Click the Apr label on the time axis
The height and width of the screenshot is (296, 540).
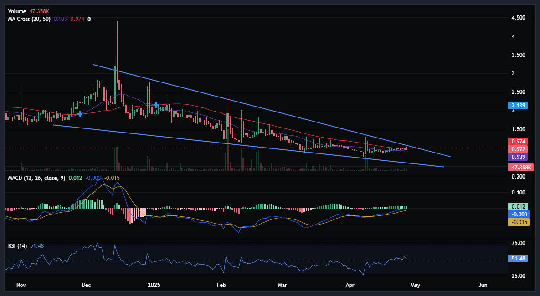point(350,285)
